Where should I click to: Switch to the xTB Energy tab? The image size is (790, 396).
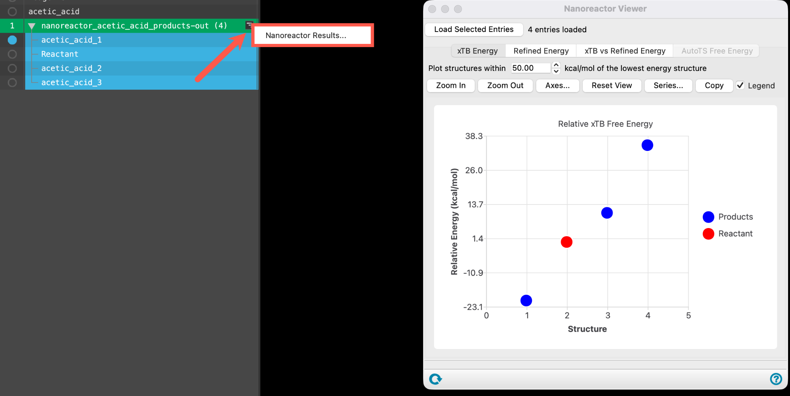coord(478,51)
